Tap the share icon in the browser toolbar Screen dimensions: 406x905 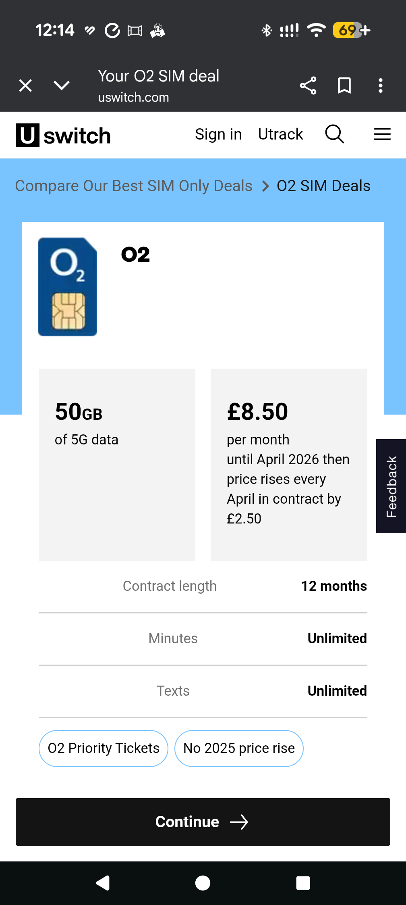point(308,85)
